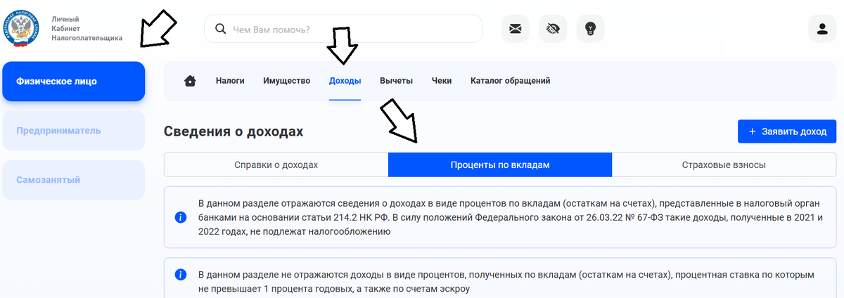Click notice text mentioning статьи 214.2 НК РФ

tap(511, 217)
